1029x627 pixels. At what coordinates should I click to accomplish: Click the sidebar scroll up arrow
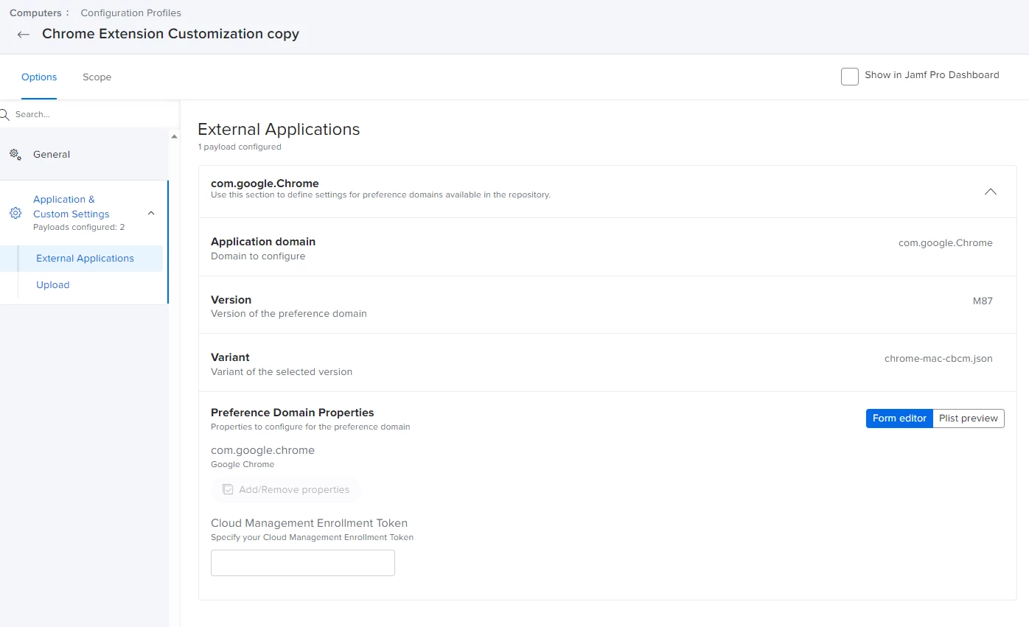174,136
